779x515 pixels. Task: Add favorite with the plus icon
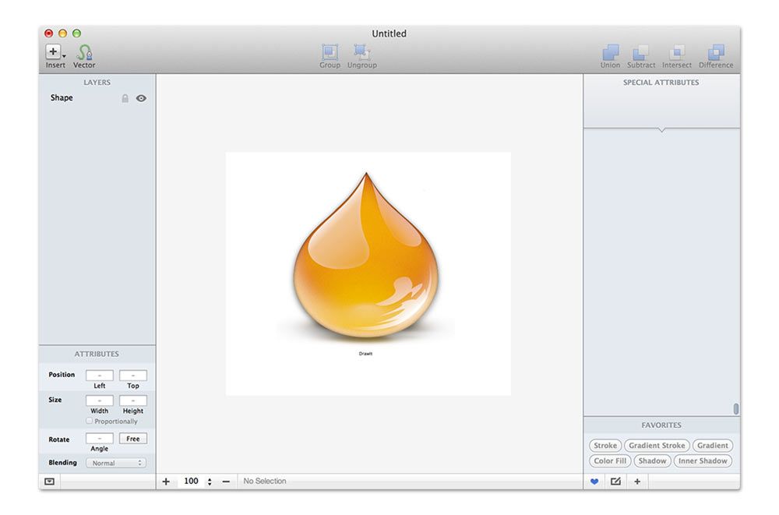pyautogui.click(x=637, y=481)
